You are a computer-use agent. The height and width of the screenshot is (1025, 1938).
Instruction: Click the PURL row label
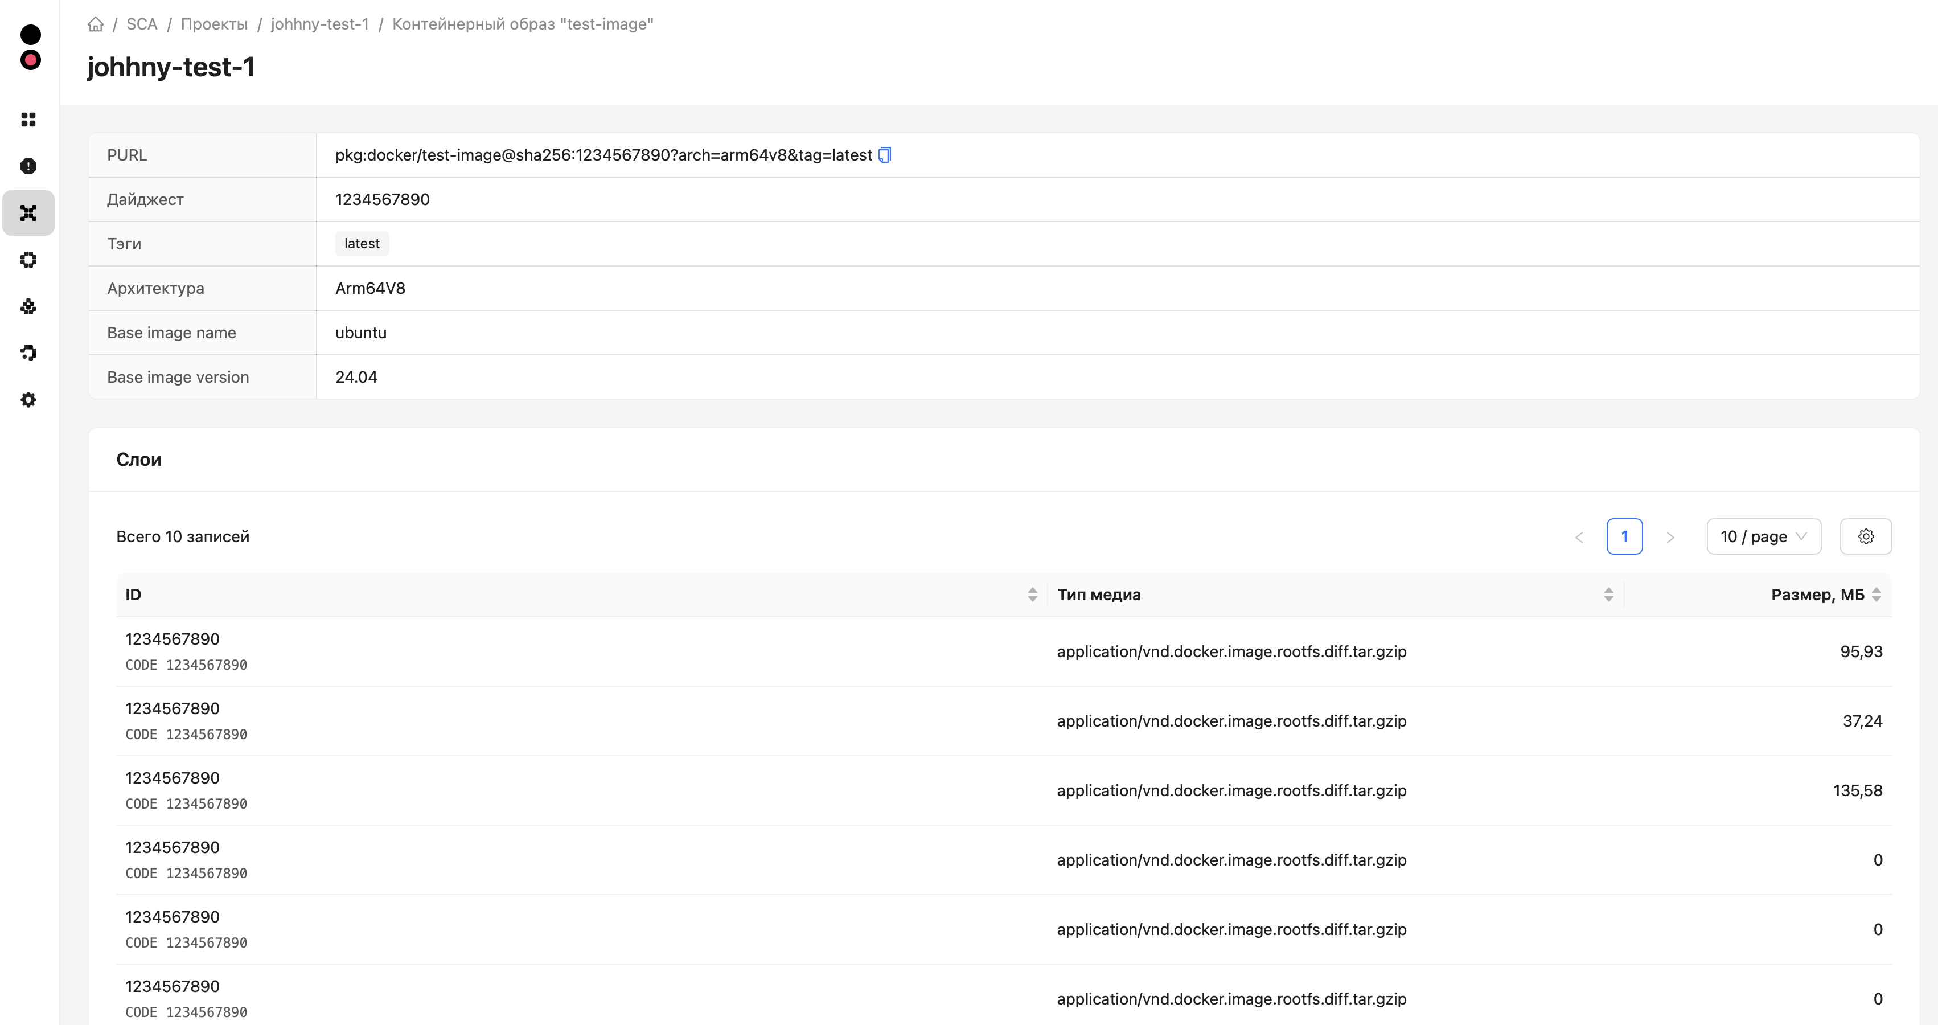127,155
